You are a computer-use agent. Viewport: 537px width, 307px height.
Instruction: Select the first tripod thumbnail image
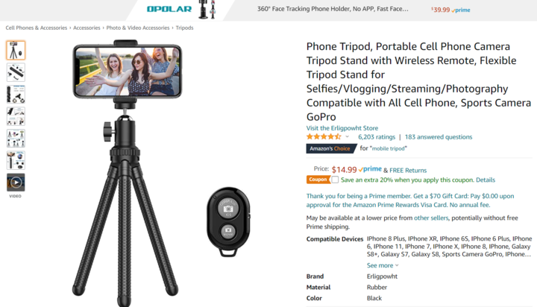tap(16, 51)
